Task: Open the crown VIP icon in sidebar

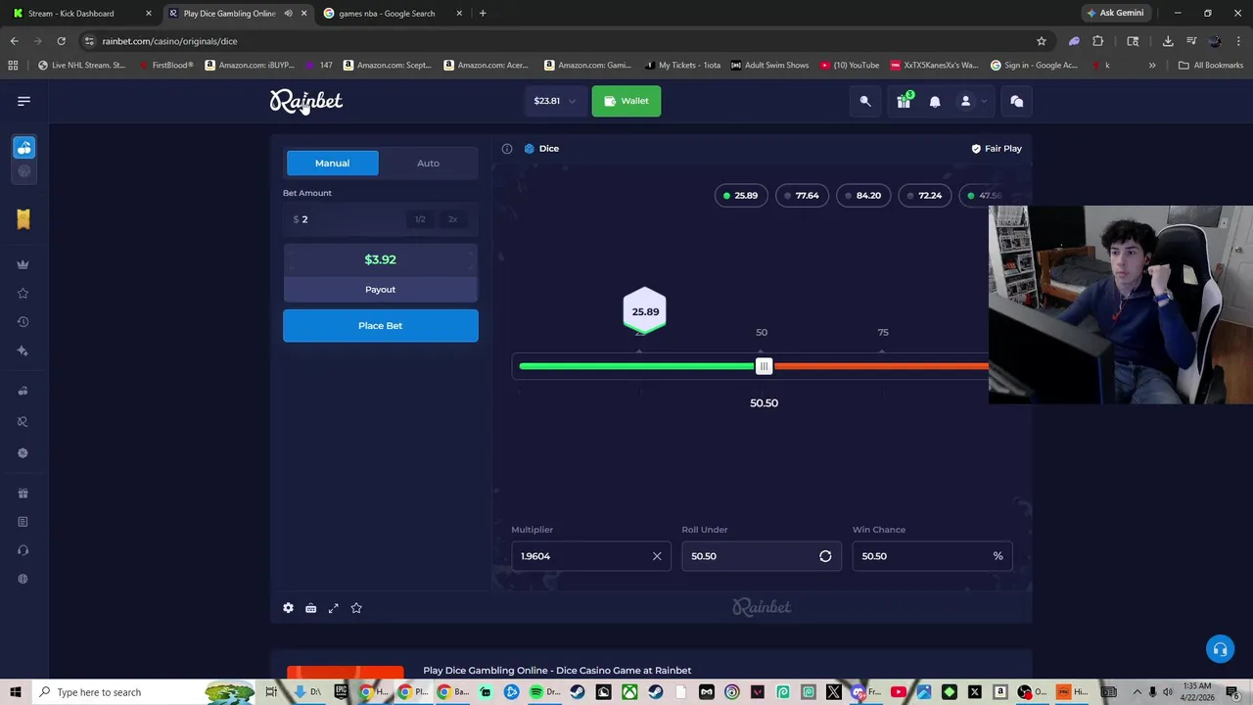Action: click(x=23, y=264)
